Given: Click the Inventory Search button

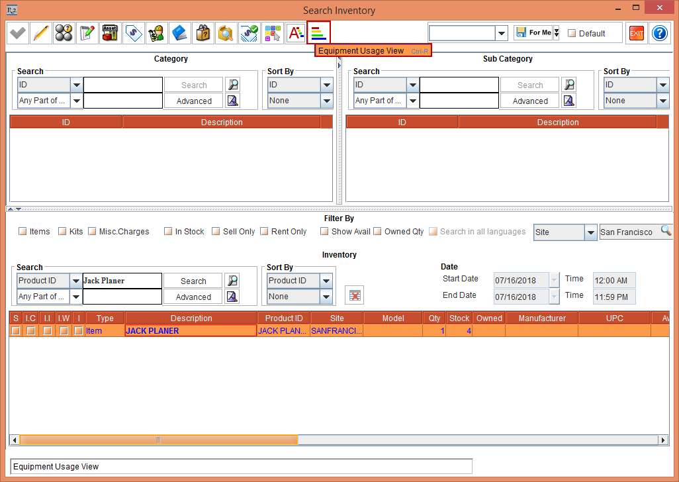Looking at the screenshot, I should [193, 281].
